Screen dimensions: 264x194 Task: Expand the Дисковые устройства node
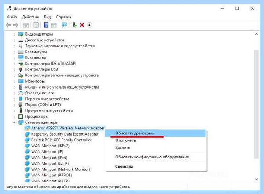click(15, 40)
